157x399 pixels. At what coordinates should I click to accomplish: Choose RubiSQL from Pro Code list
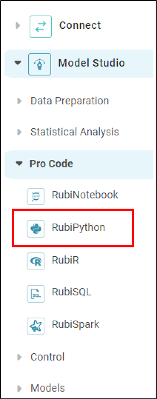[x=71, y=292]
